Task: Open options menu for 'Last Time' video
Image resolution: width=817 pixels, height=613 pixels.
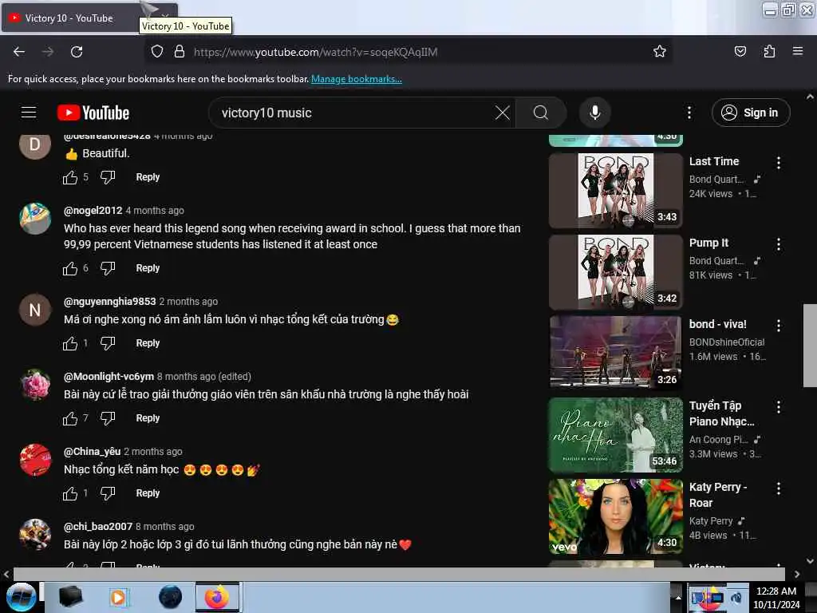Action: pyautogui.click(x=779, y=163)
